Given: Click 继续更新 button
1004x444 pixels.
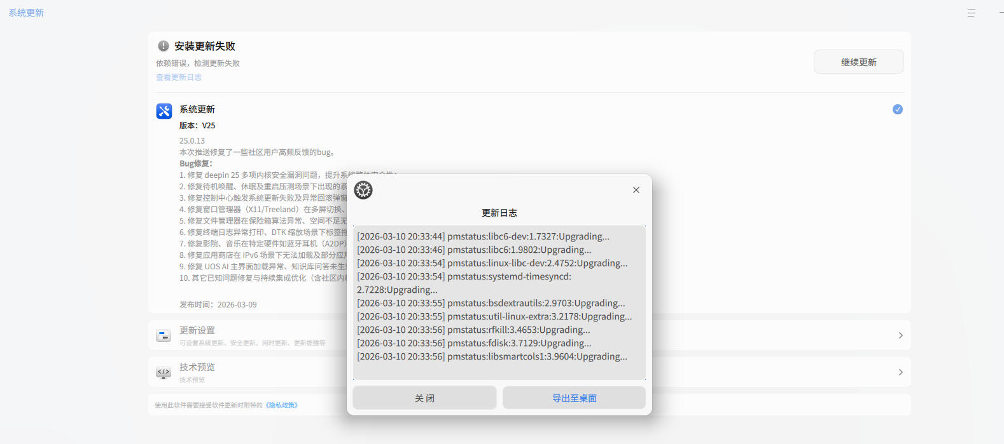Looking at the screenshot, I should point(858,62).
